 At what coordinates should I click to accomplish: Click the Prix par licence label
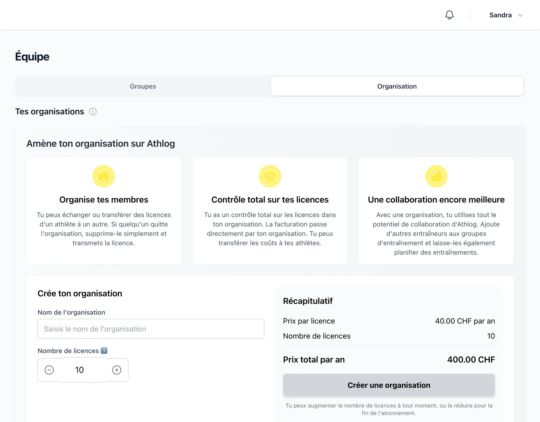point(309,321)
